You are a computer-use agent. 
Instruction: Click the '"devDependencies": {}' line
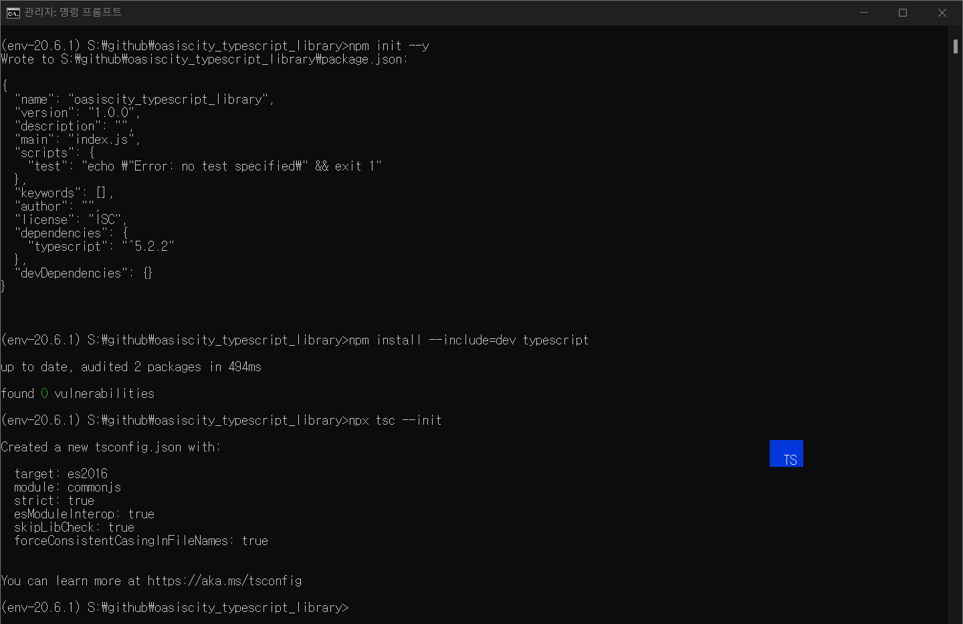coord(84,273)
